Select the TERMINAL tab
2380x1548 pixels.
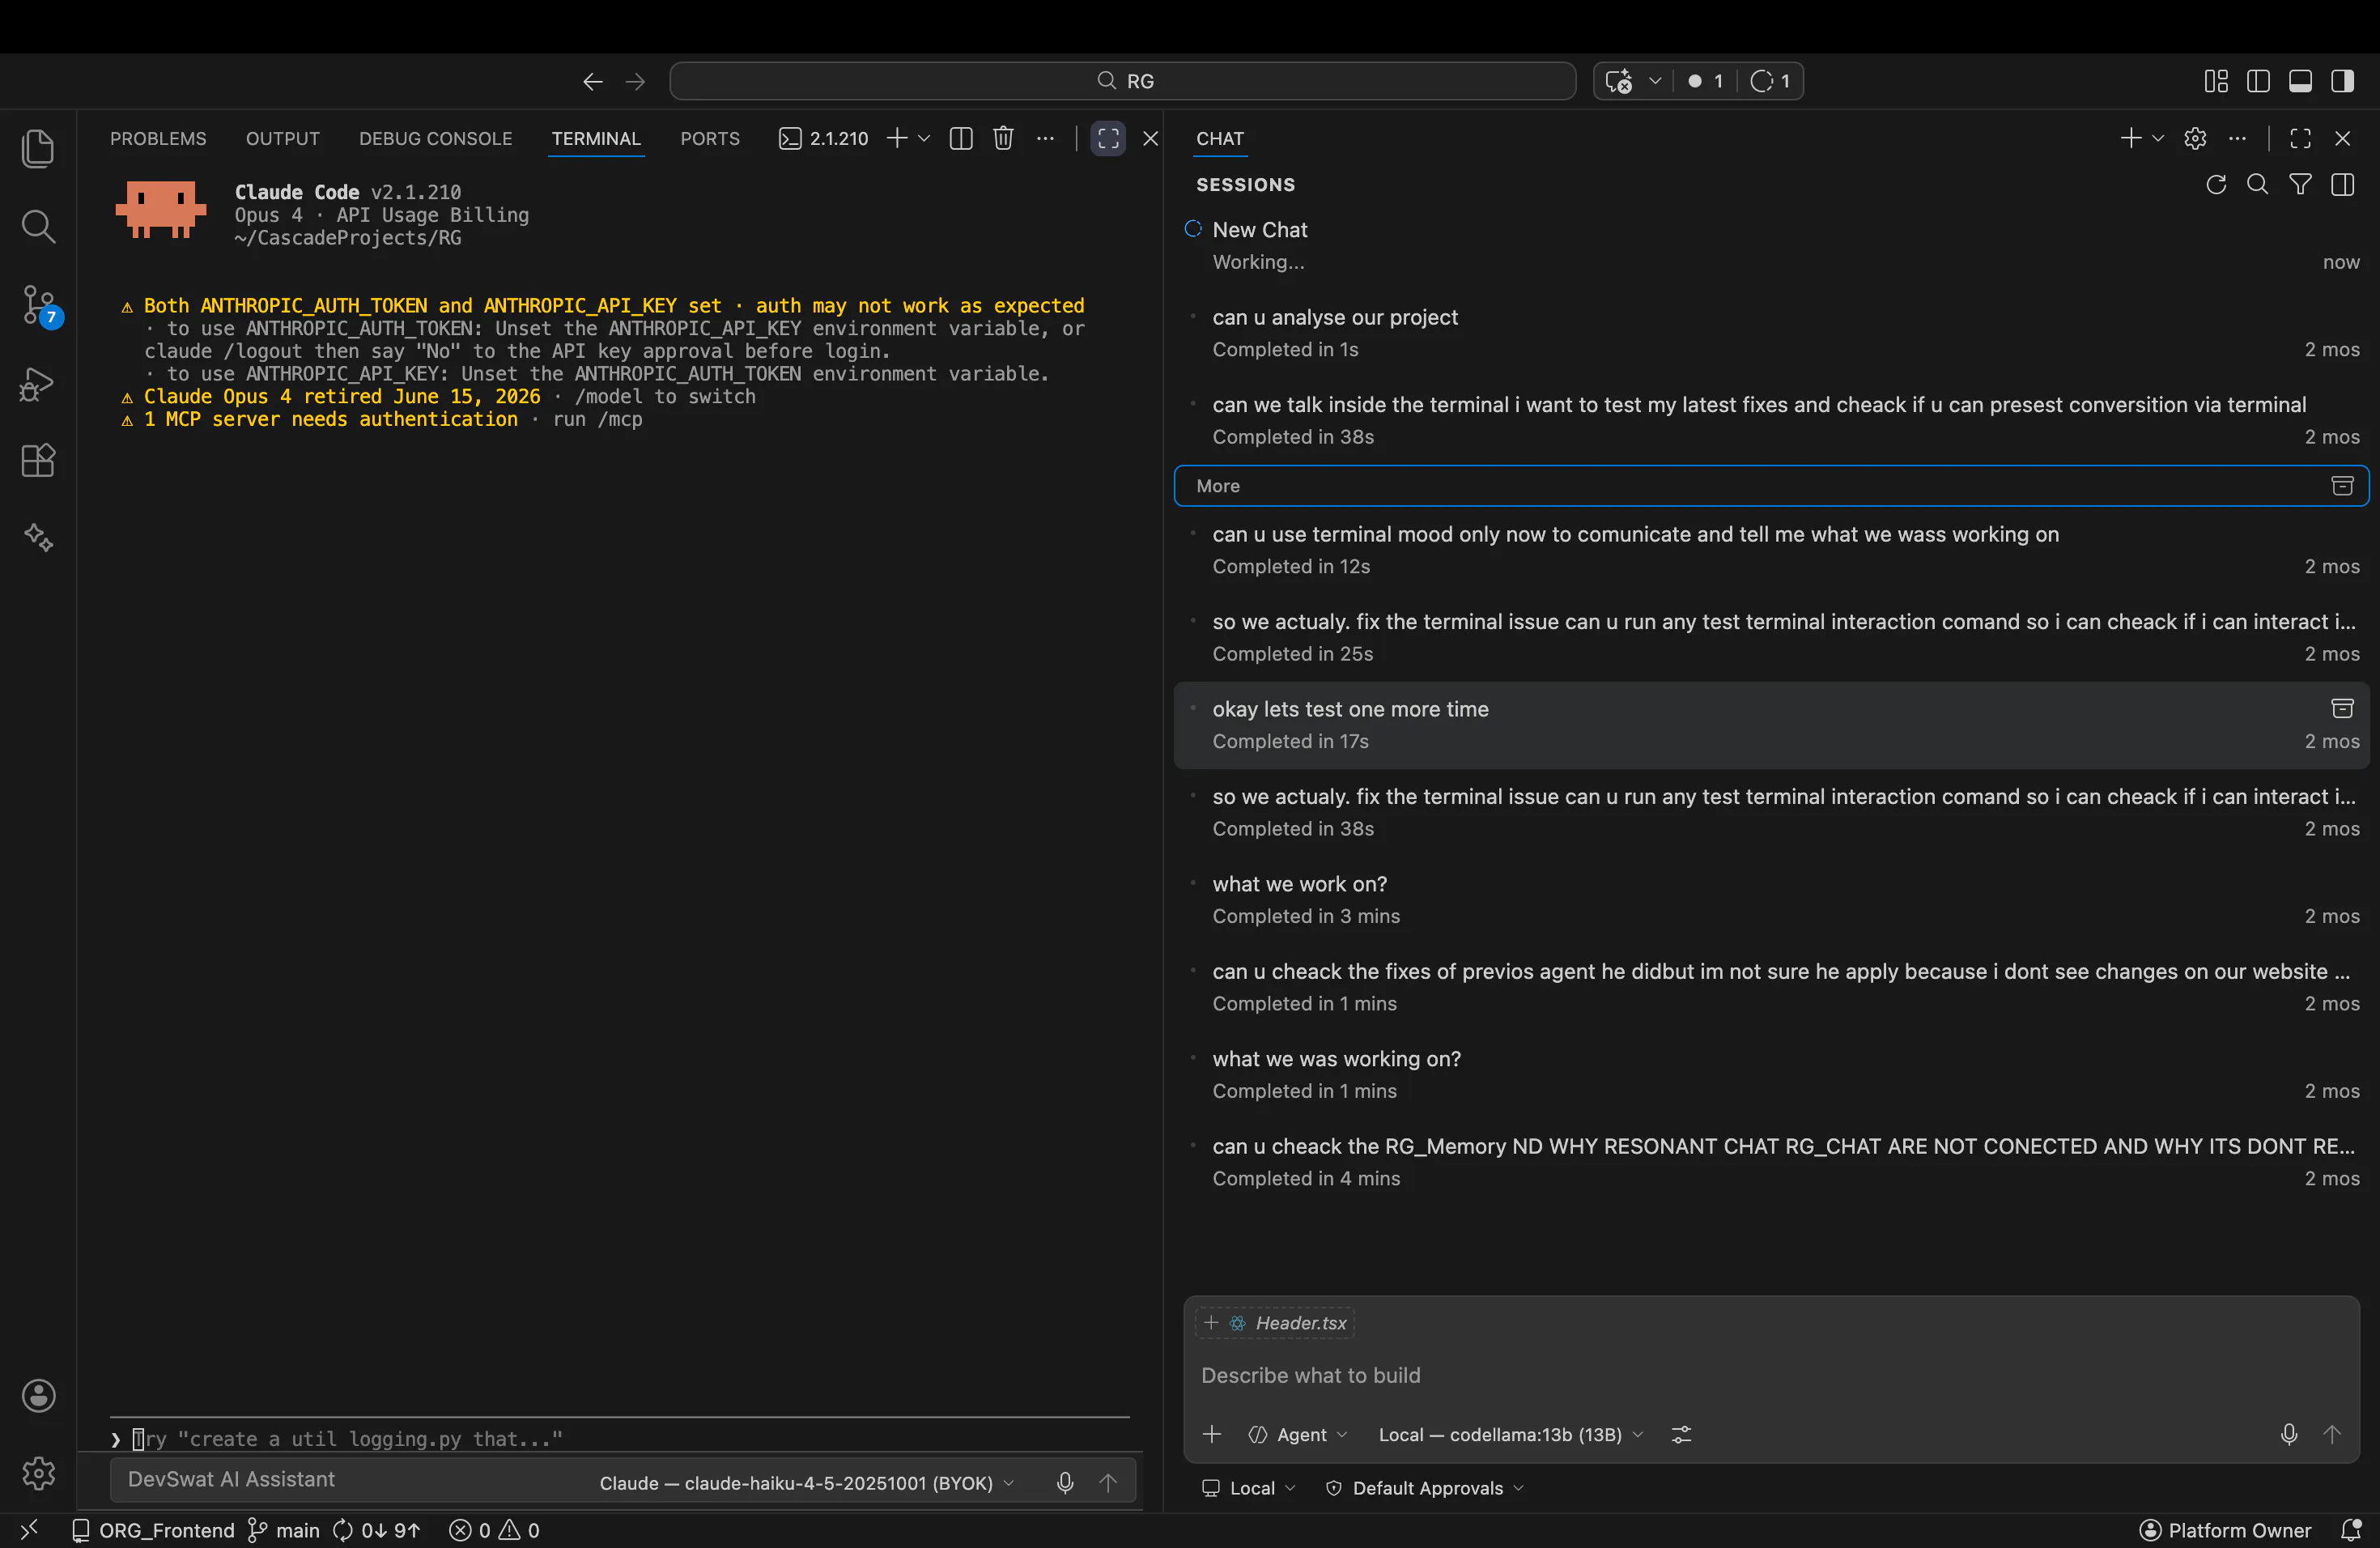click(596, 138)
